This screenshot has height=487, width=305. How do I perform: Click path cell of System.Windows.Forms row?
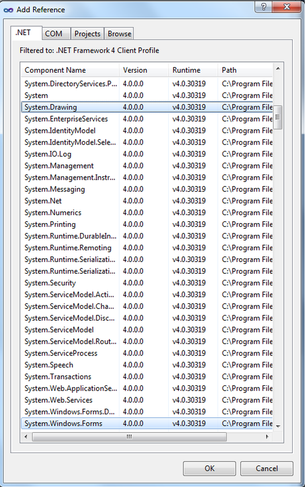click(247, 423)
